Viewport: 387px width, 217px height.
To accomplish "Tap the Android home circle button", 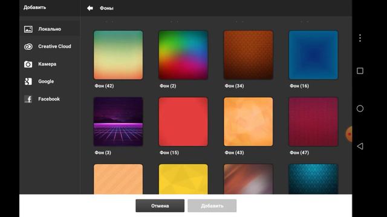I will coord(360,108).
